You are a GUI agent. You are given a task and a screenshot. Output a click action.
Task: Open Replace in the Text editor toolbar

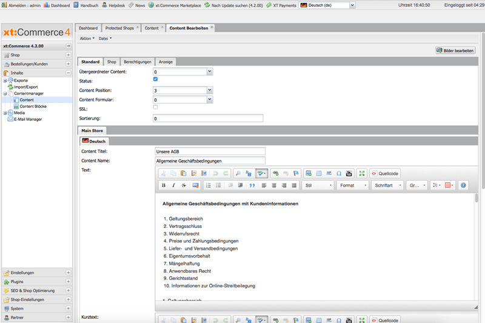[x=249, y=173]
